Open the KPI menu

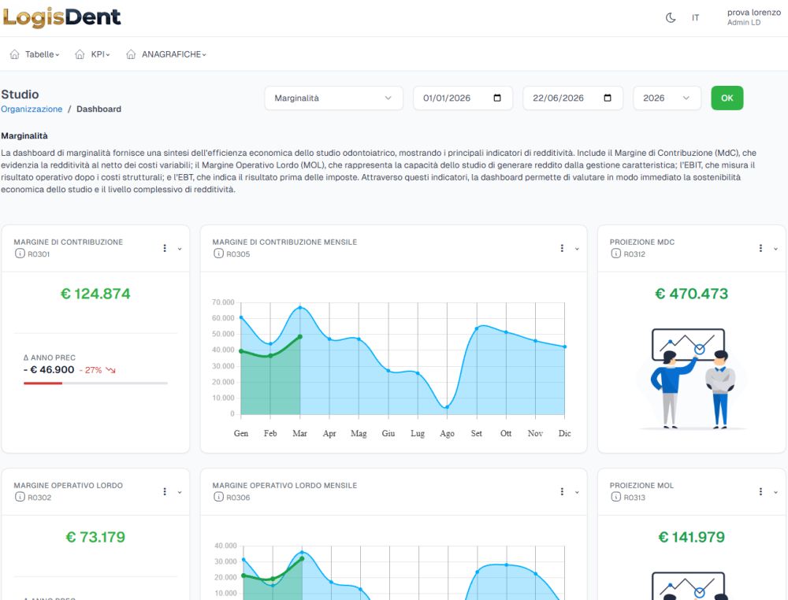click(x=100, y=54)
